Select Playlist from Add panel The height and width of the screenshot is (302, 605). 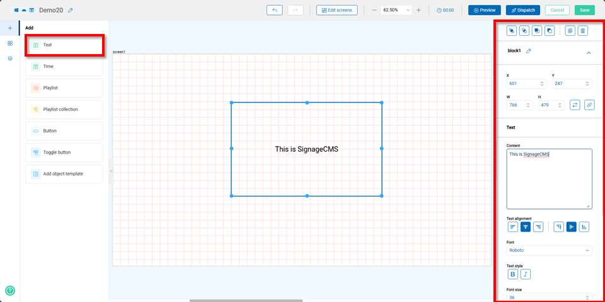point(64,88)
